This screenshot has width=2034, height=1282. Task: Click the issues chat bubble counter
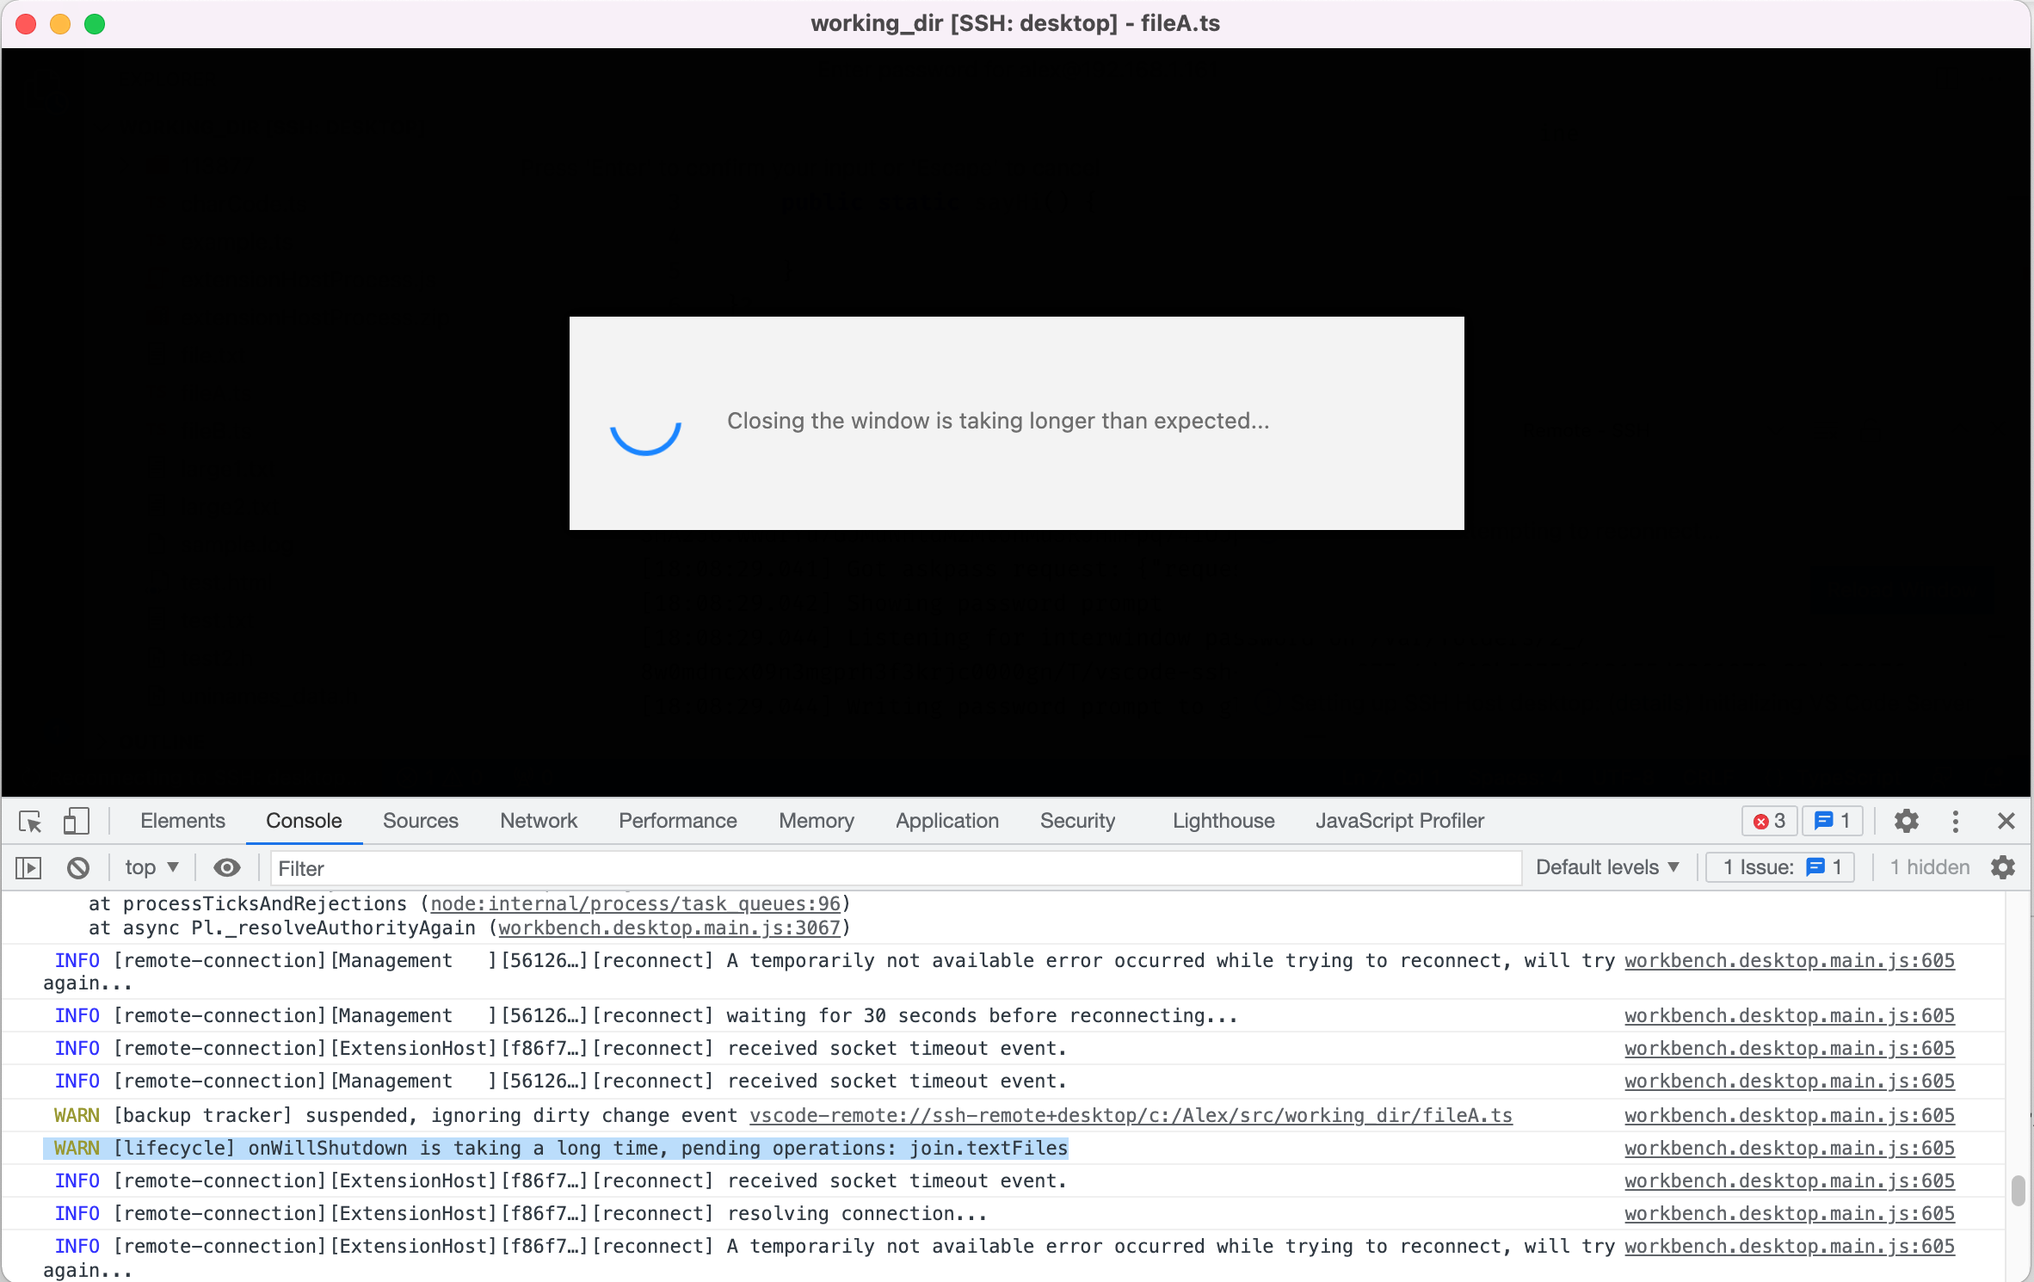coord(1832,821)
